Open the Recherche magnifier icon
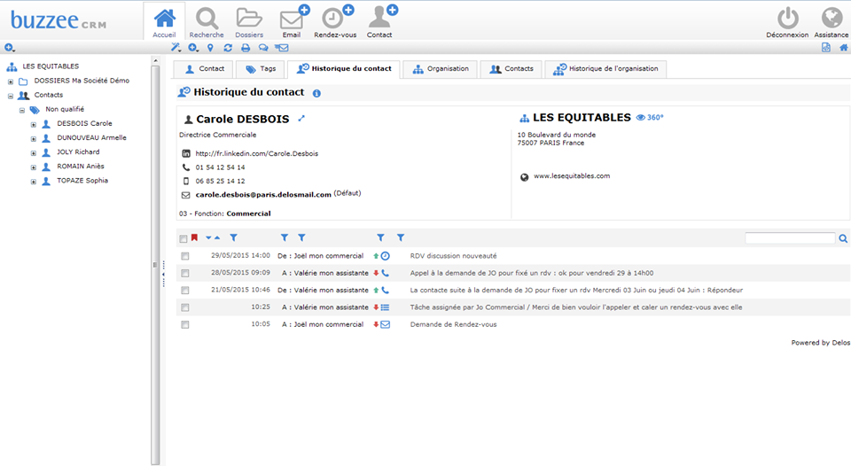The height and width of the screenshot is (466, 851). tap(207, 19)
